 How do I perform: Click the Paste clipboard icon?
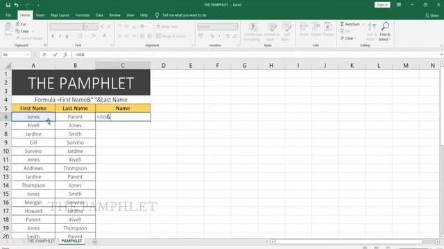[x=8, y=27]
